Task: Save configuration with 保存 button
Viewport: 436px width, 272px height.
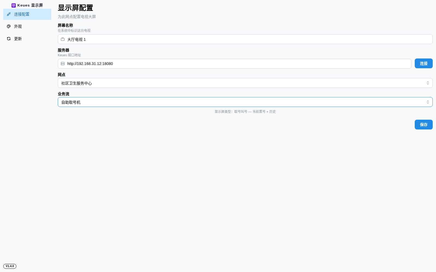Action: pos(424,125)
